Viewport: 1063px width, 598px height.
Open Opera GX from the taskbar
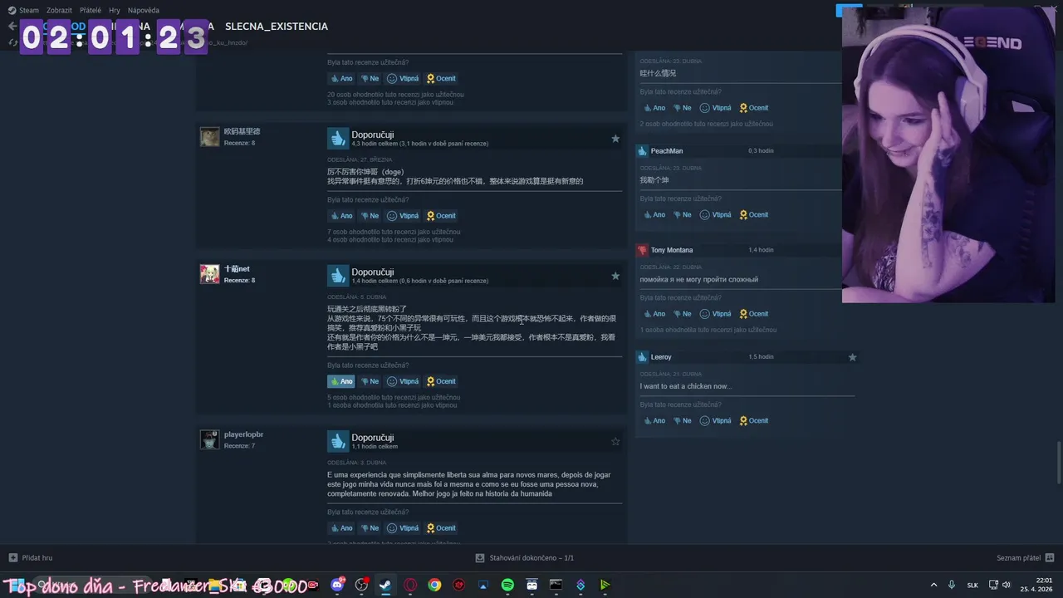(x=410, y=585)
